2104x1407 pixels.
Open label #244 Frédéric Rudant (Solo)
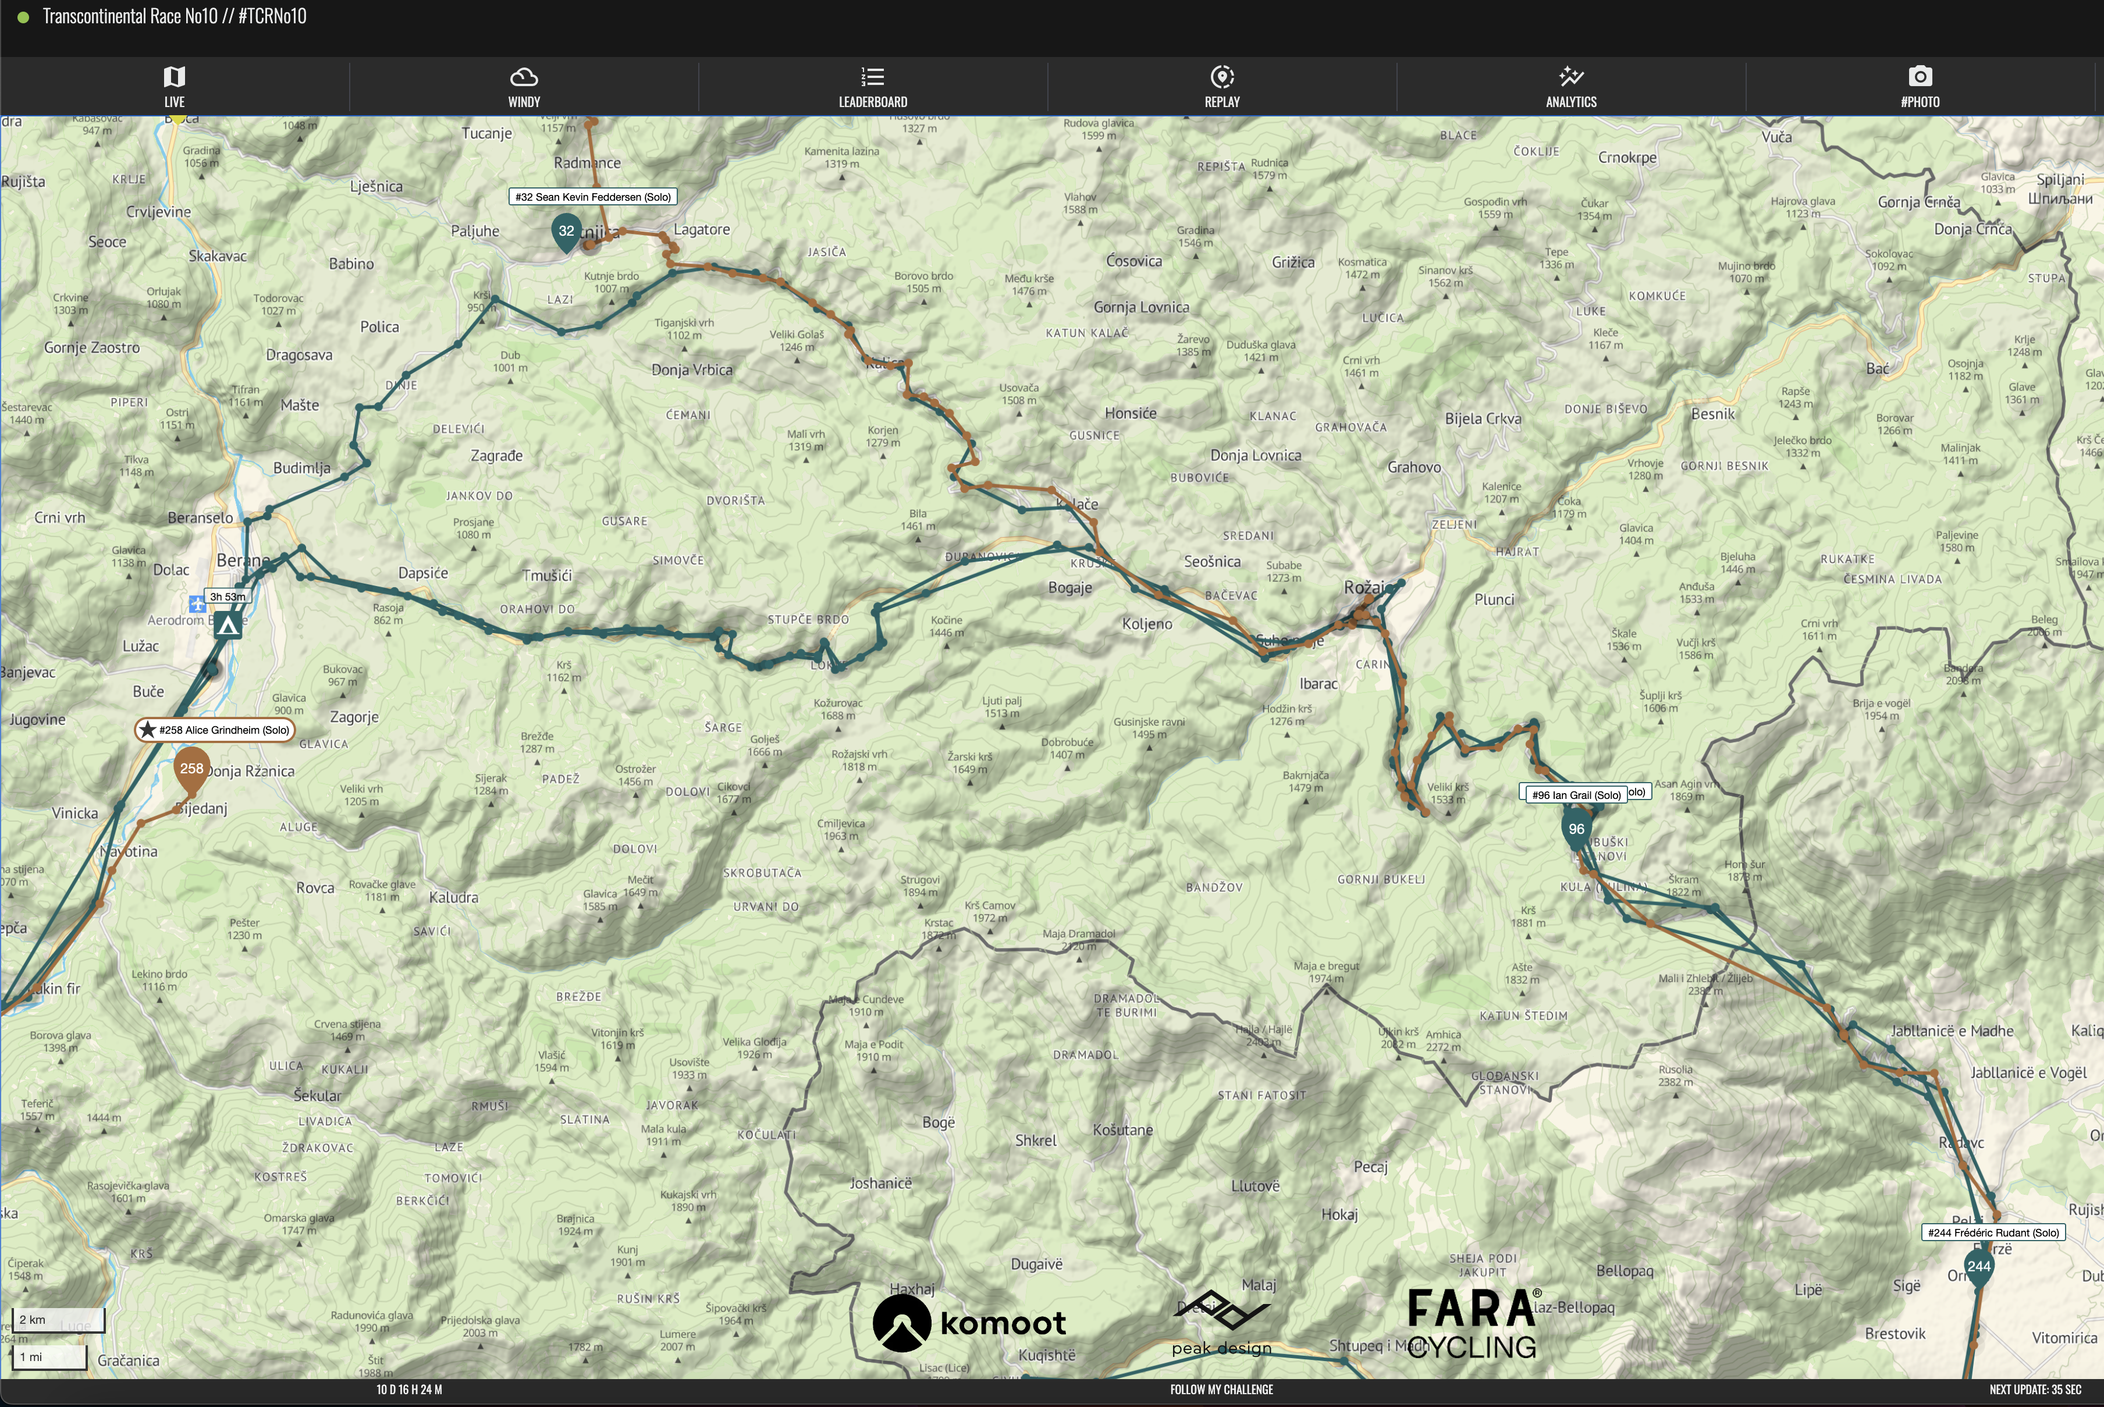[x=1993, y=1232]
